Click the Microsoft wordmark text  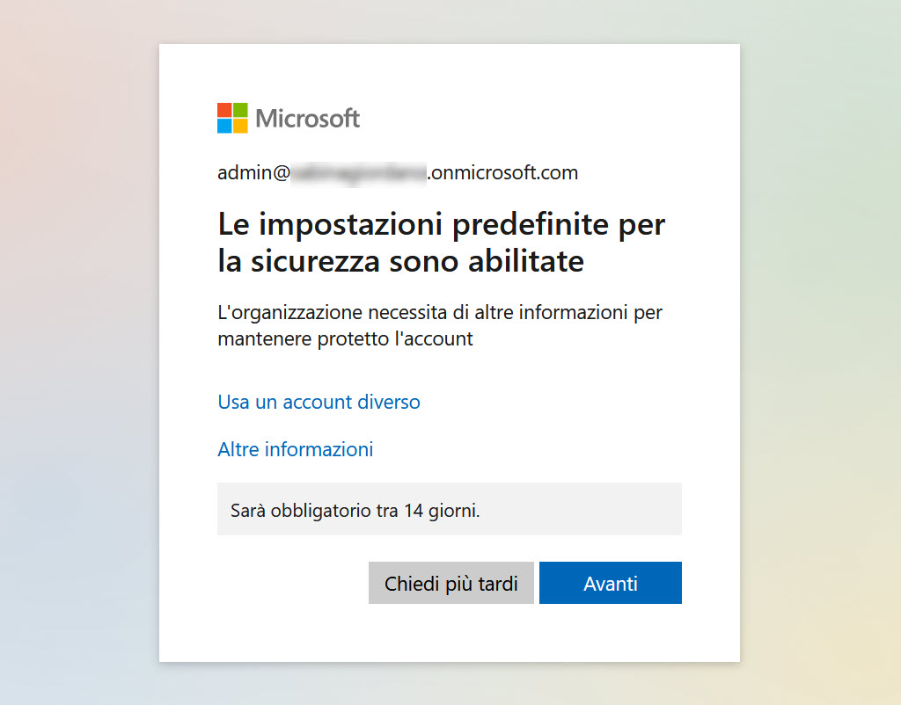(x=307, y=119)
